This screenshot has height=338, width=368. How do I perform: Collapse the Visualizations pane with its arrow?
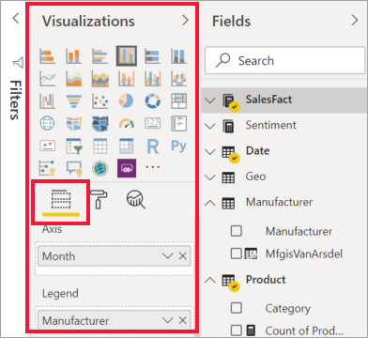pos(186,21)
